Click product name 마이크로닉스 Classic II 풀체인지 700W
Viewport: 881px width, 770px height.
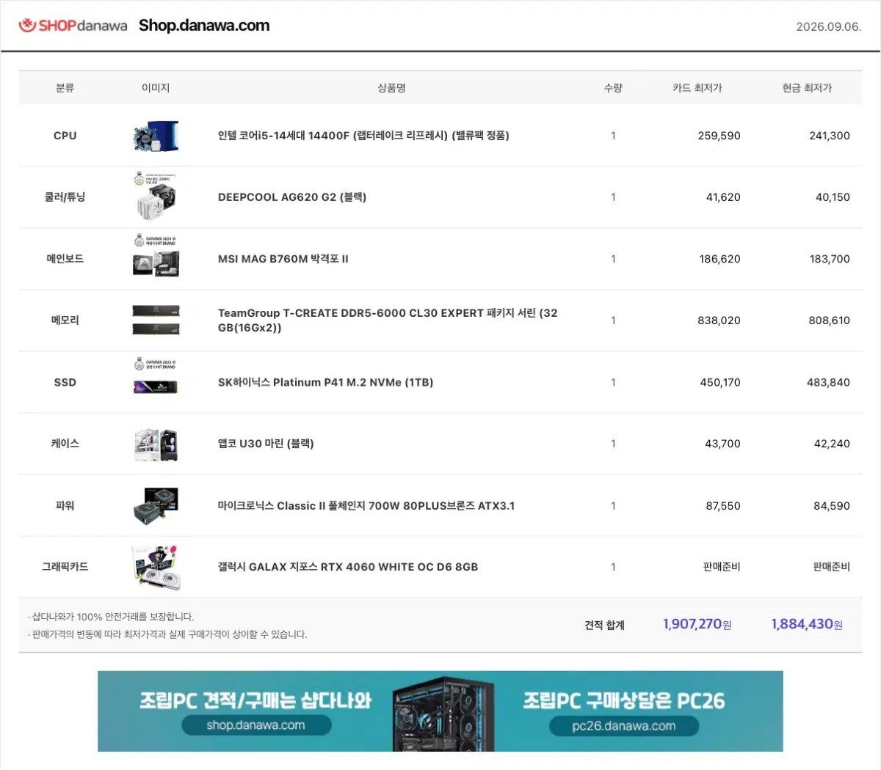click(x=366, y=506)
